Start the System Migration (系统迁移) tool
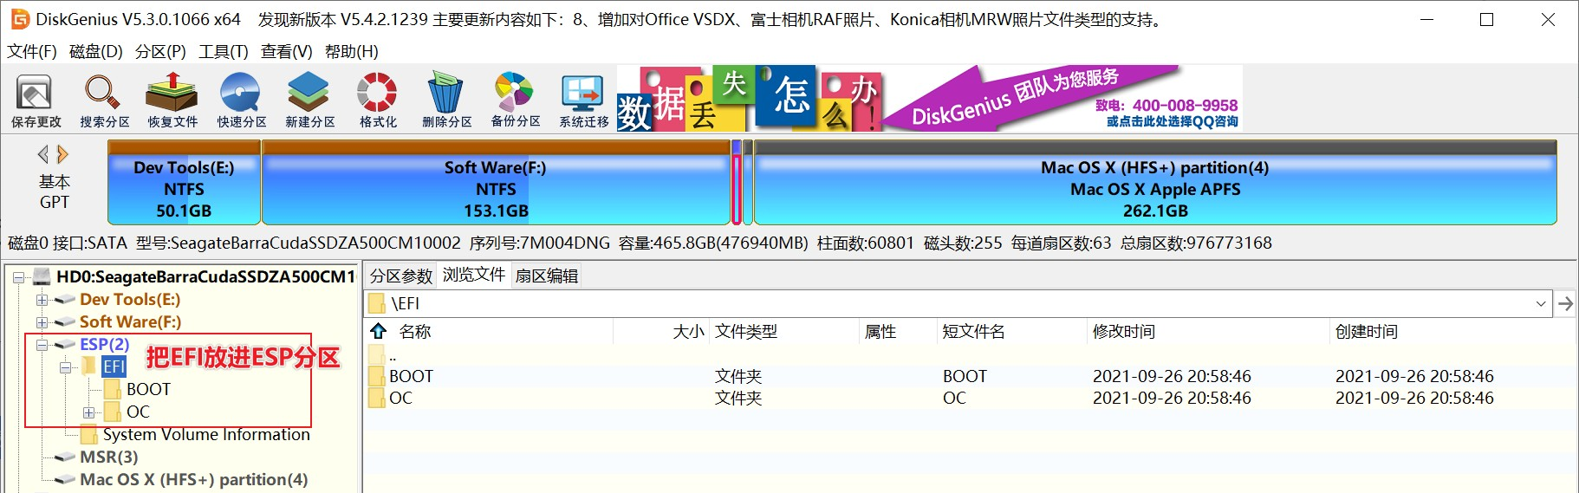 pyautogui.click(x=583, y=101)
